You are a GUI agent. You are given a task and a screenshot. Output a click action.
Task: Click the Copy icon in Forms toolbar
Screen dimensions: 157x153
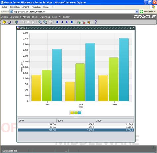click(28, 22)
